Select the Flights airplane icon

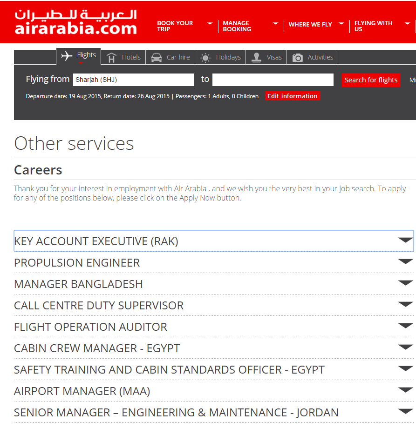coord(67,56)
